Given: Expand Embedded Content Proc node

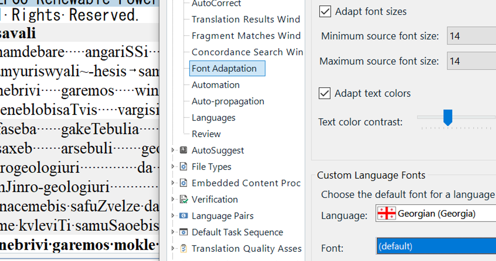Looking at the screenshot, I should pos(173,183).
